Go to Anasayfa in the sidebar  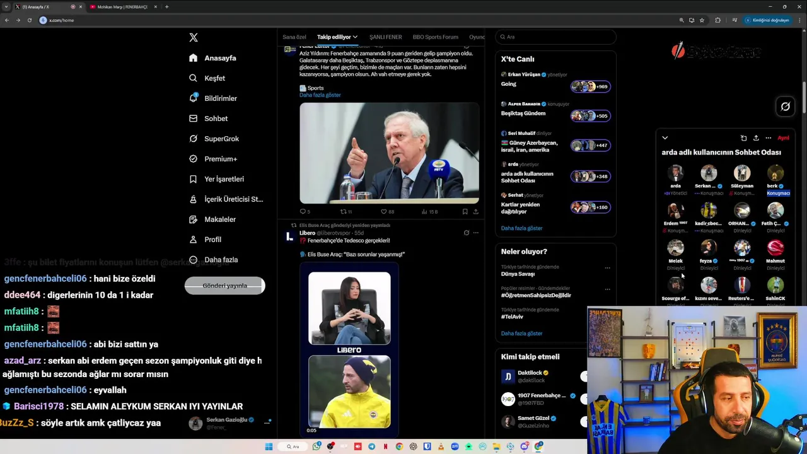pos(212,58)
